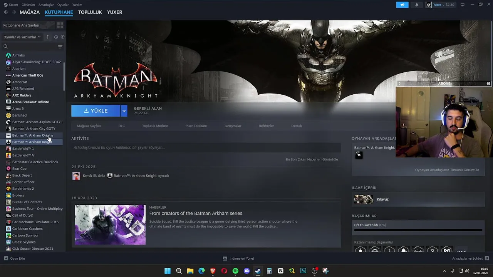Open Mağaza Sayfası game link
The image size is (493, 277).
tap(89, 126)
